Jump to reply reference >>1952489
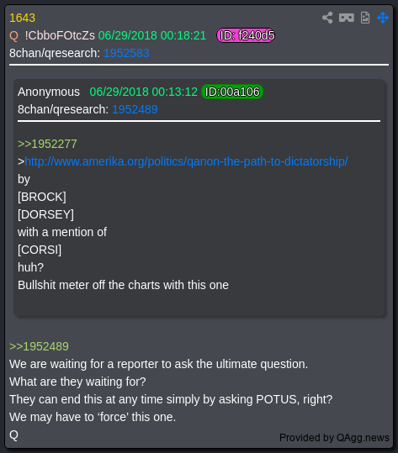The height and width of the screenshot is (453, 398). point(39,346)
